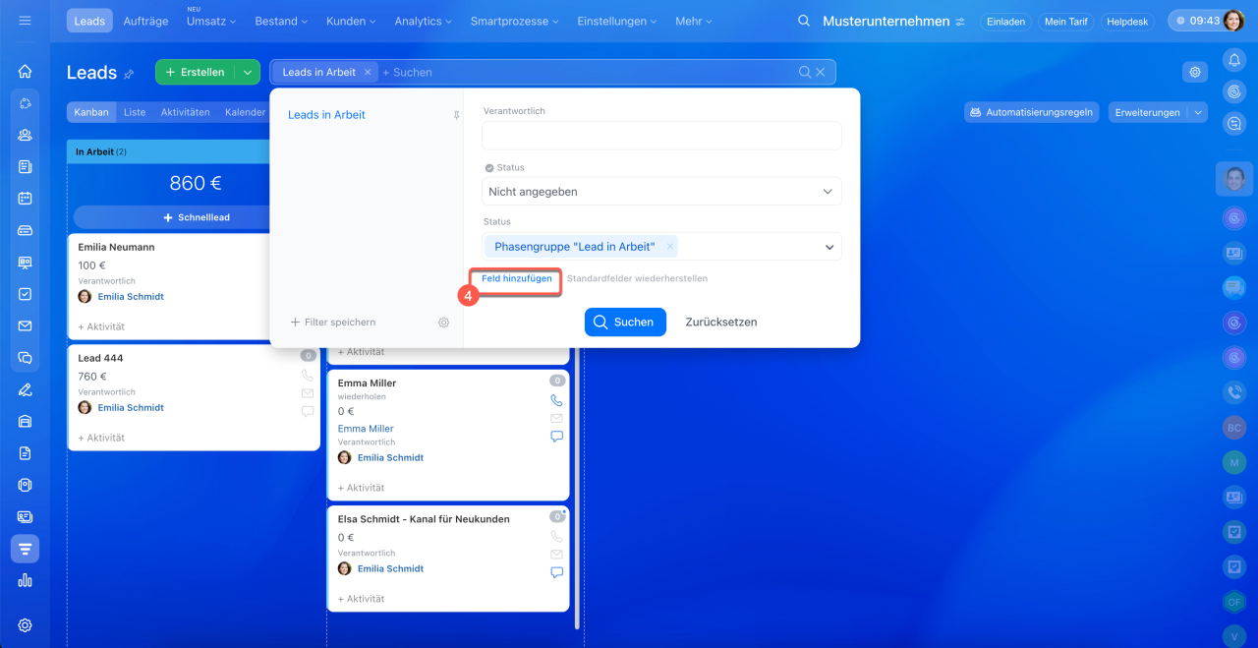Click the Suchen search input
The image size is (1258, 648).
click(590, 72)
